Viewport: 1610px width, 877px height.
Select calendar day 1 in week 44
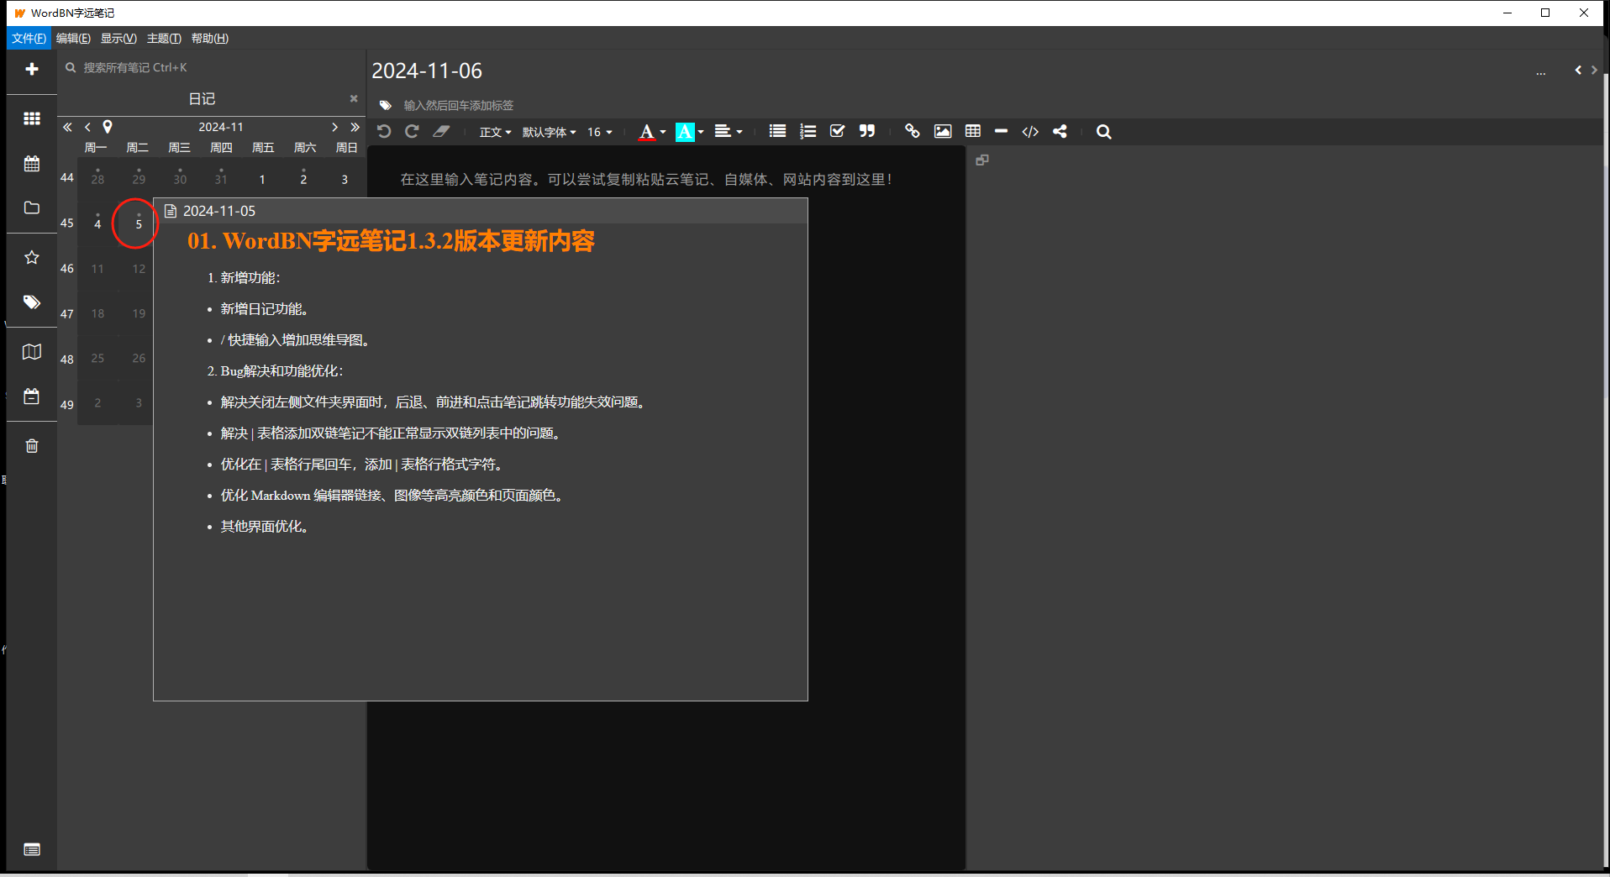[x=262, y=179]
